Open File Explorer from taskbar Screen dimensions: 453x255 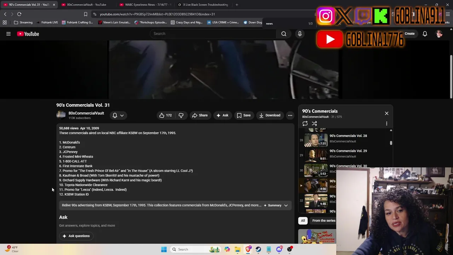pos(237,249)
